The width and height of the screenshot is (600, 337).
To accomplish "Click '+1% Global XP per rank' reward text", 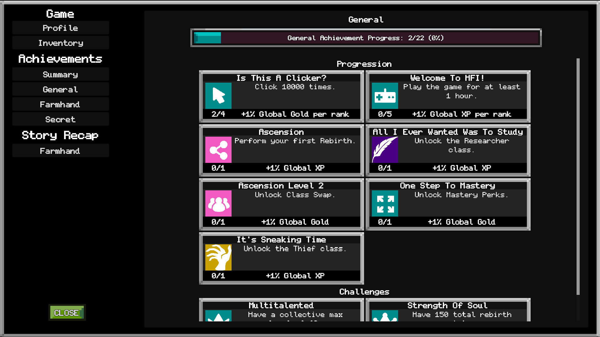I will [x=462, y=114].
